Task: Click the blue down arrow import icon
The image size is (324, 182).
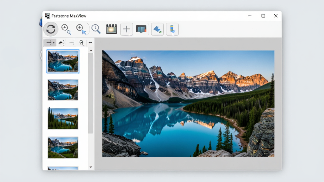Action: pos(172,29)
